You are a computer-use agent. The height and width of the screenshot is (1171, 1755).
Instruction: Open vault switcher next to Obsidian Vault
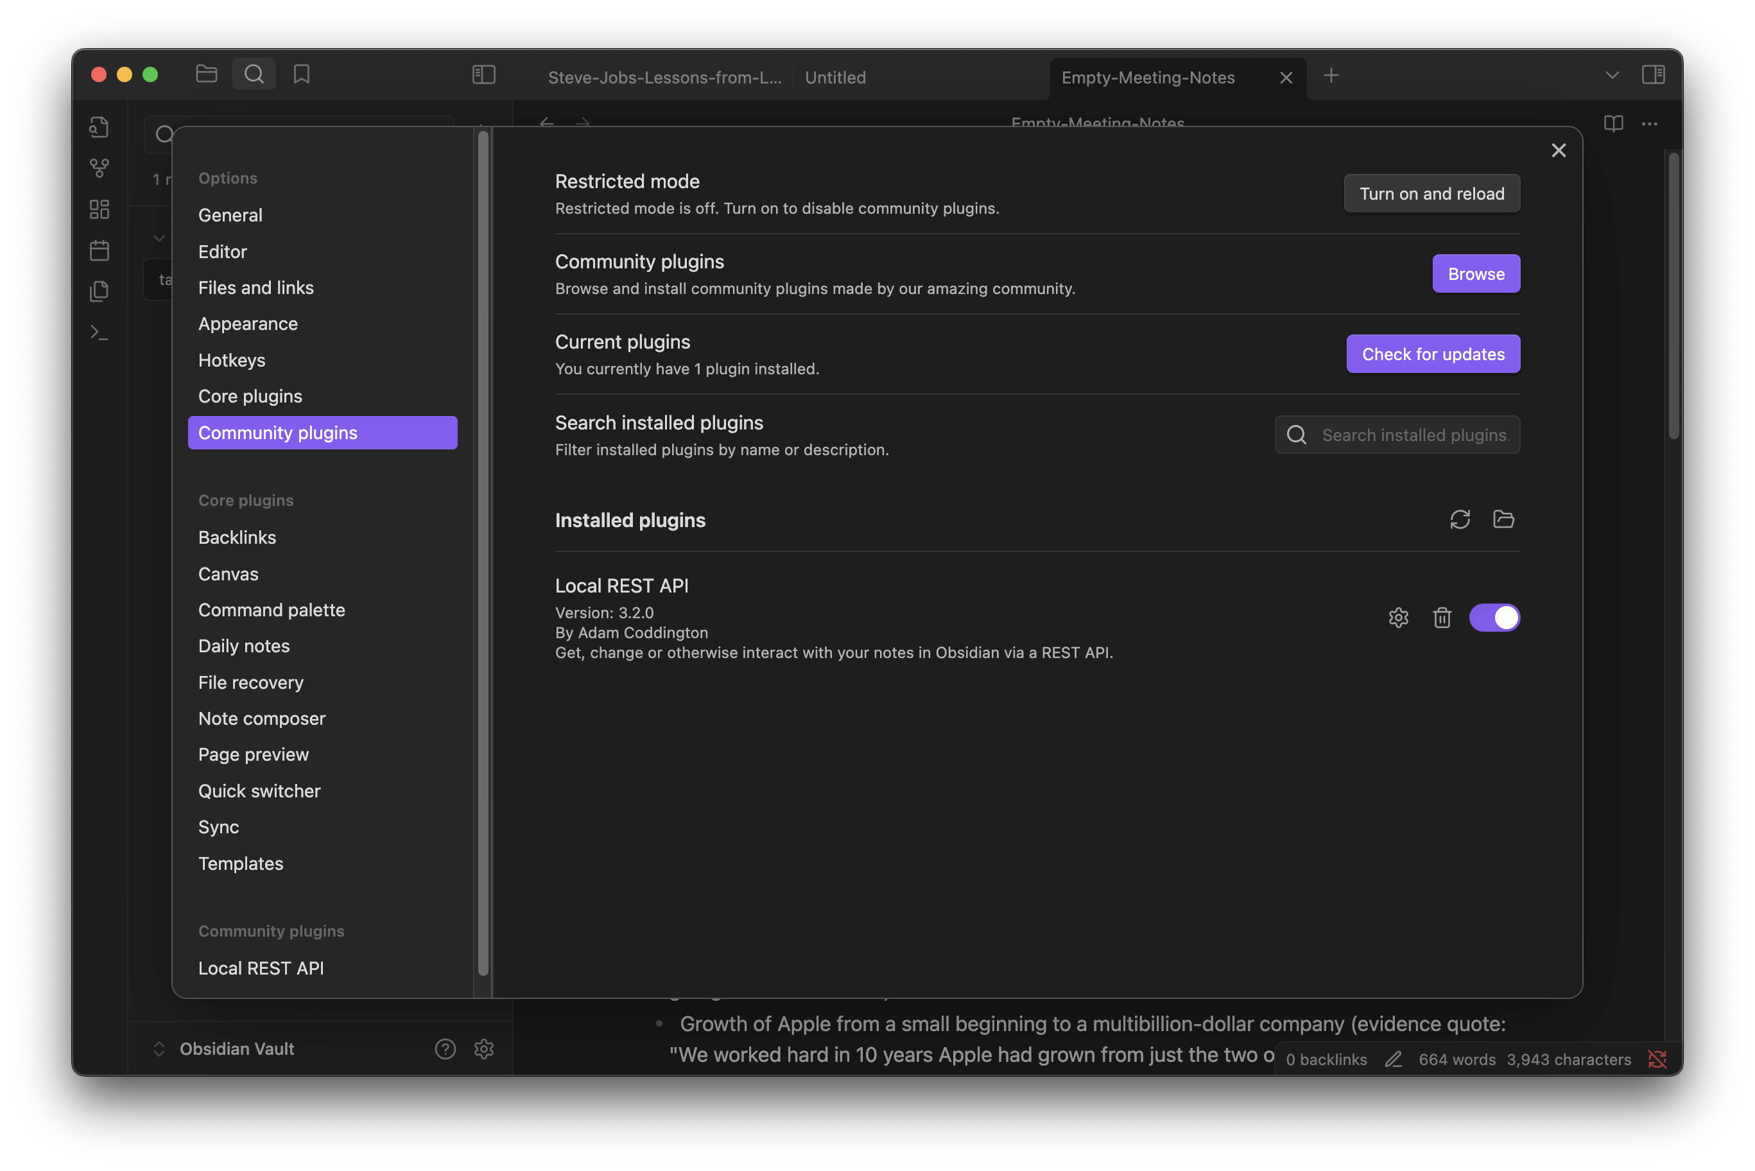[x=159, y=1048]
